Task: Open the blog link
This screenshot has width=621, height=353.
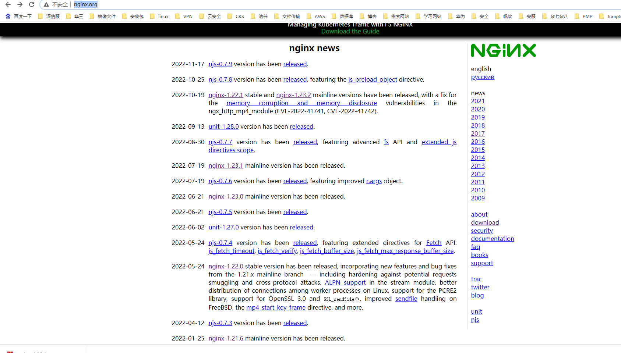Action: click(x=477, y=295)
